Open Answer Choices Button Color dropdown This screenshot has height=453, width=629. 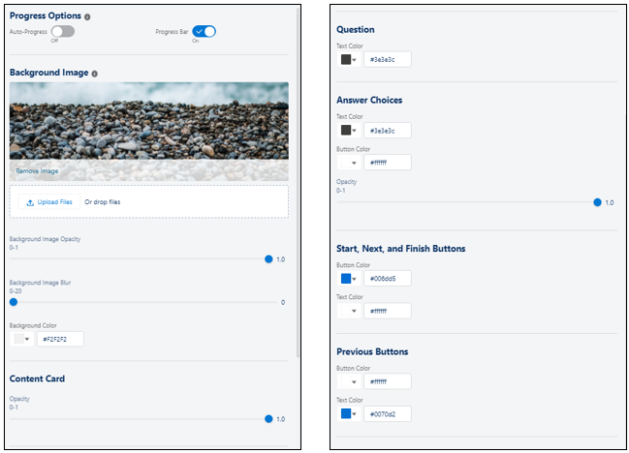(x=349, y=163)
